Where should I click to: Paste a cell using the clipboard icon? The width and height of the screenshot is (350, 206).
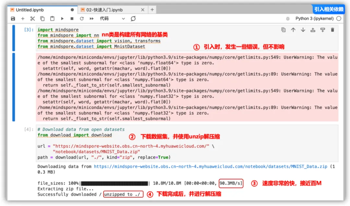[x=52, y=18]
